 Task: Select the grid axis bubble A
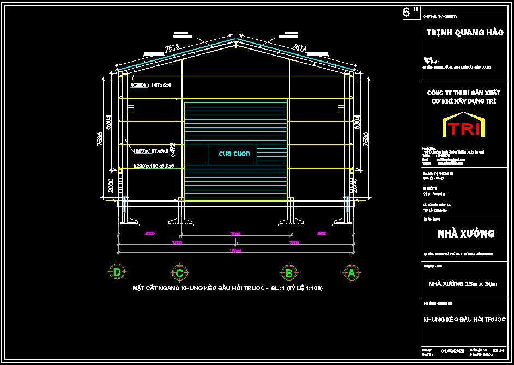pos(352,272)
